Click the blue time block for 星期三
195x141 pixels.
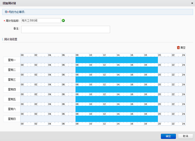[116, 80]
